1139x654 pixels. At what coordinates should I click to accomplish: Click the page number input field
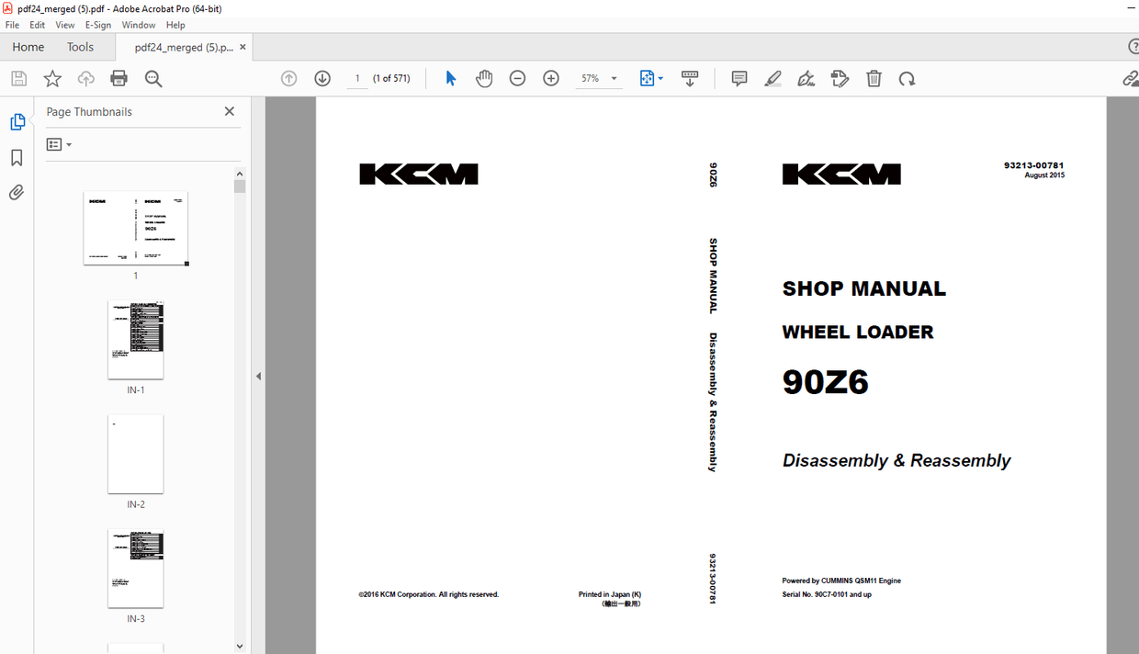(357, 78)
